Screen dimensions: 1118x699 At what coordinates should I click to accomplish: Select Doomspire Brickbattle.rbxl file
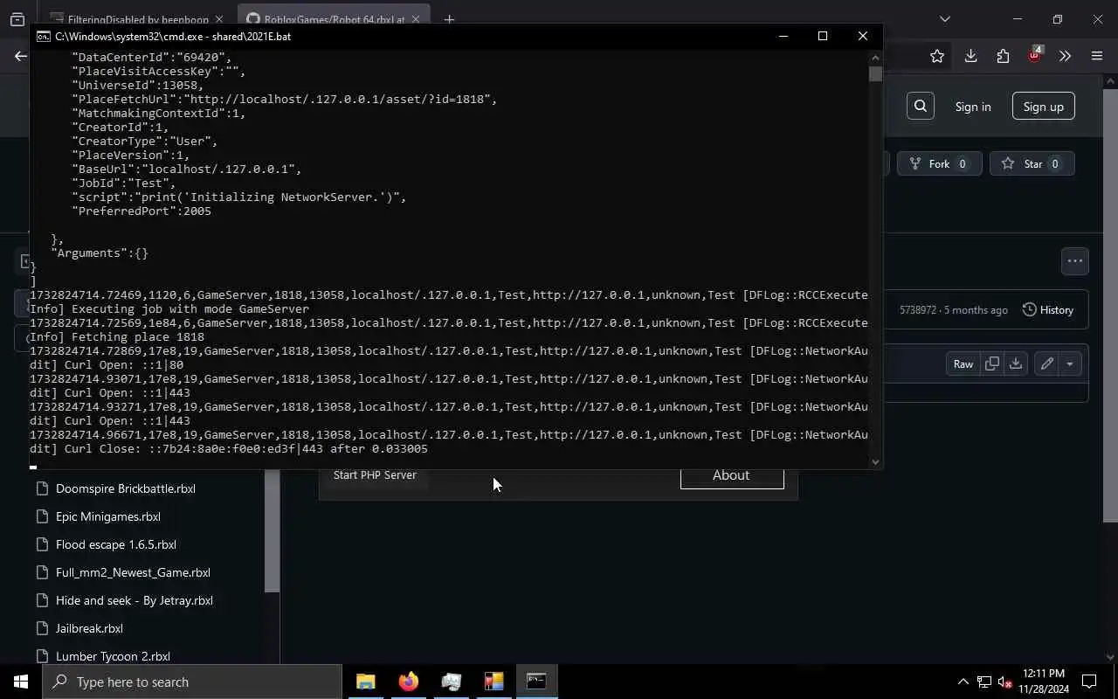click(126, 488)
